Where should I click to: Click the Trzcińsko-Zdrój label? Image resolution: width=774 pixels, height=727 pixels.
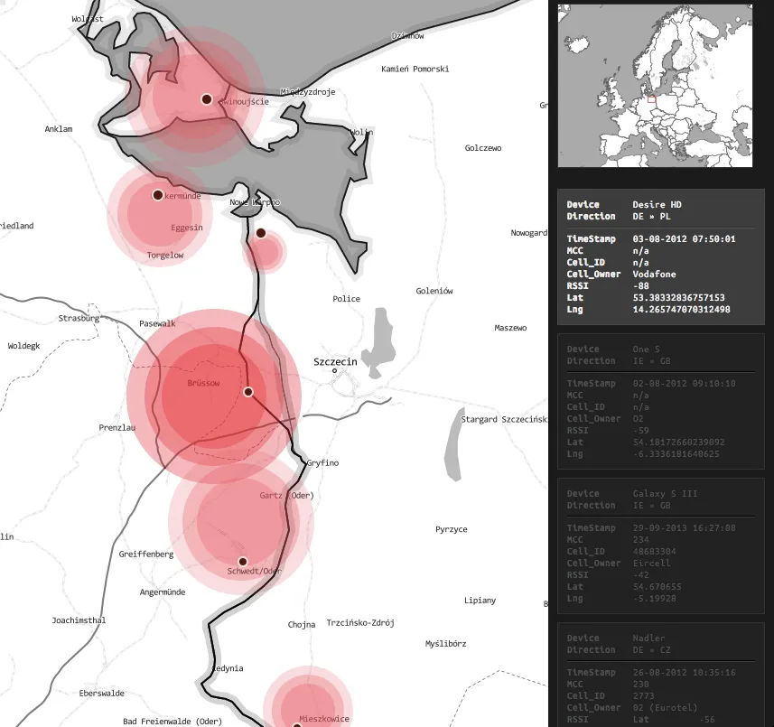click(x=360, y=623)
